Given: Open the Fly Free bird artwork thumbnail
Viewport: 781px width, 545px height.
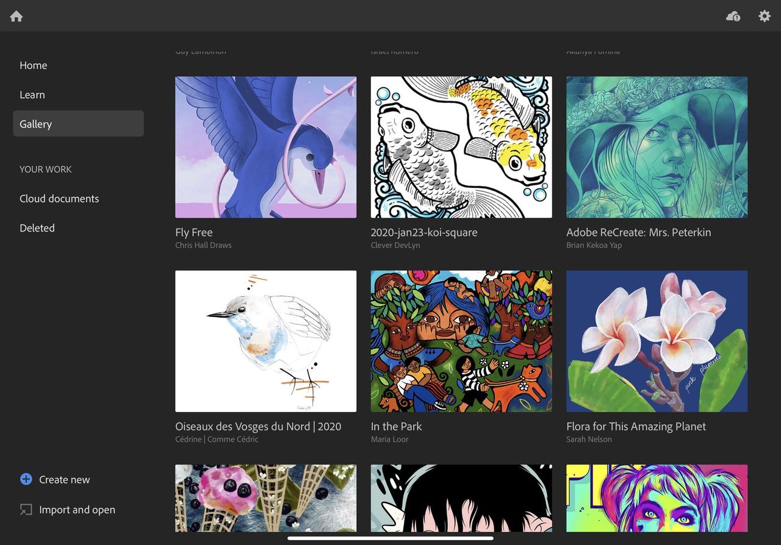Looking at the screenshot, I should pyautogui.click(x=265, y=147).
